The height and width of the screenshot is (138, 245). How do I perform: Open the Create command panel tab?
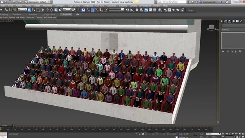(222, 21)
